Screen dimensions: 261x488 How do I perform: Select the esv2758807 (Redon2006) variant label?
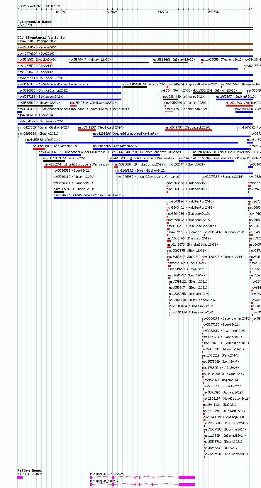pyautogui.click(x=37, y=47)
